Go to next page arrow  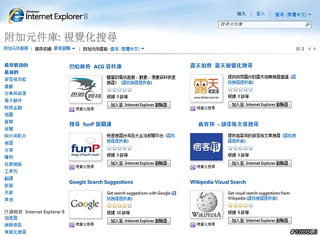tap(315, 48)
